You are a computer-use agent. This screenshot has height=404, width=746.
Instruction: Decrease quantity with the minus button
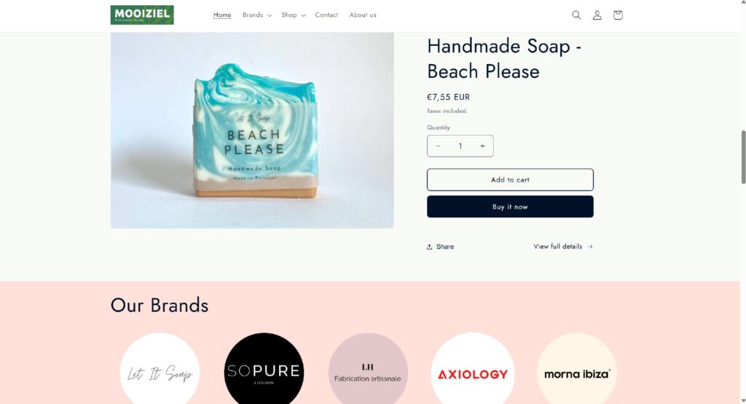pyautogui.click(x=438, y=147)
